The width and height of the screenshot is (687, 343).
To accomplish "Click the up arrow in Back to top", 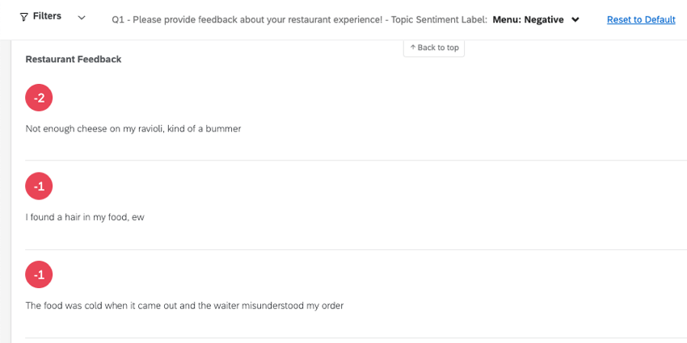I will tap(413, 48).
